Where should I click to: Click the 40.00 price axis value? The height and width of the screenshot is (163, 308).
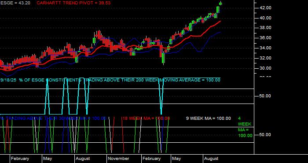click(x=265, y=18)
